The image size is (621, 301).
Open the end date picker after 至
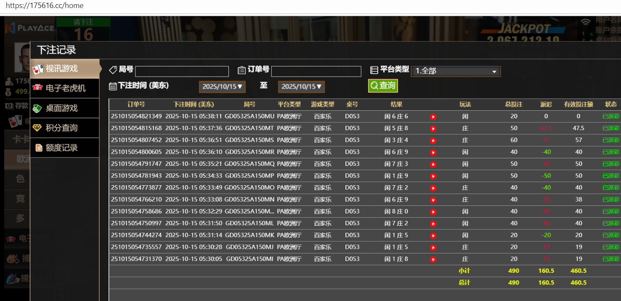[x=301, y=87]
